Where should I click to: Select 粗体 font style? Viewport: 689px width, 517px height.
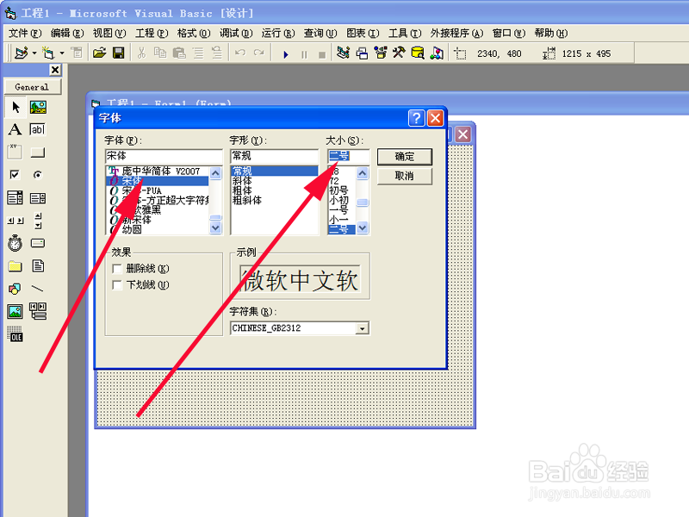click(242, 190)
